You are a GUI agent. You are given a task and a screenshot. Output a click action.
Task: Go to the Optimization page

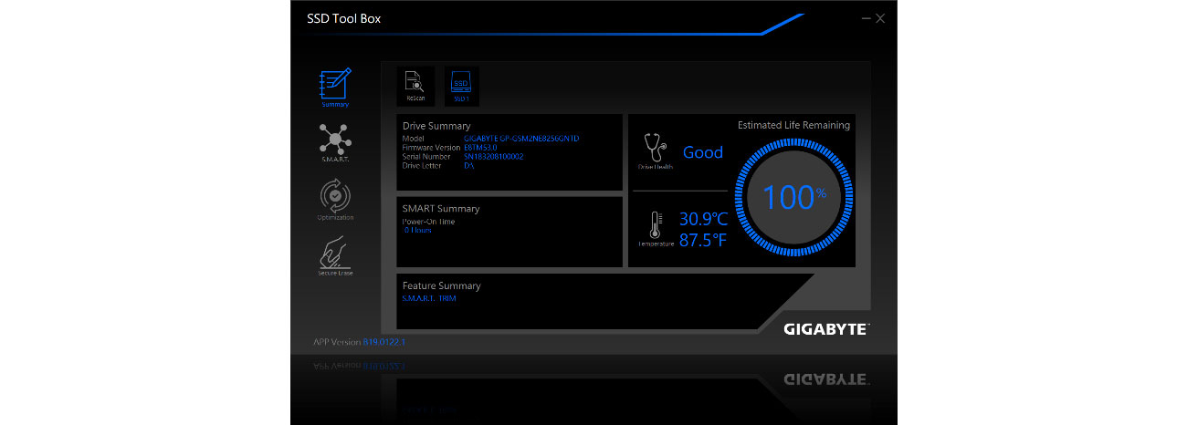(x=335, y=201)
